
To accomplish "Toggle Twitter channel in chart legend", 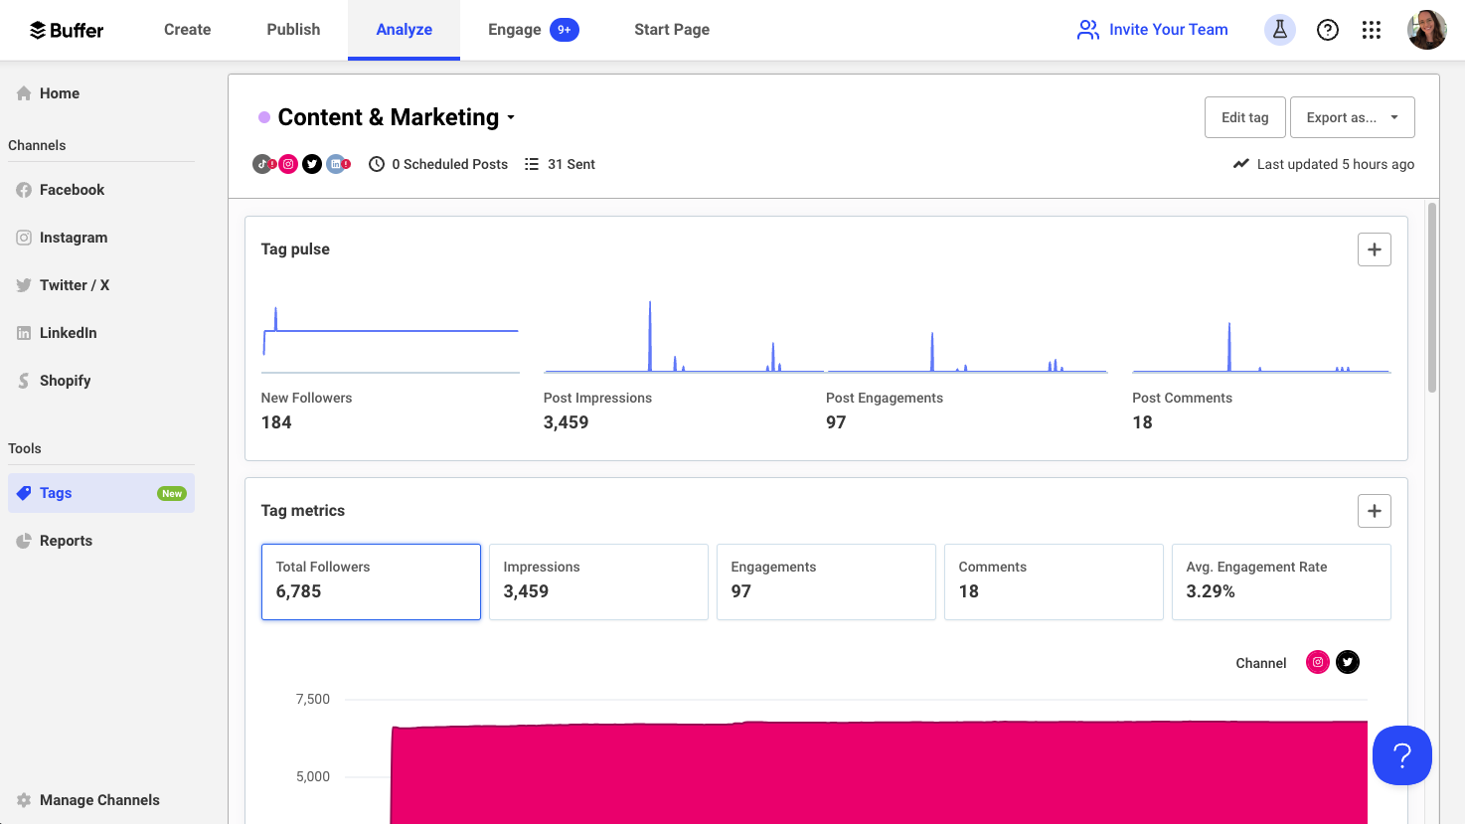I will 1347,662.
